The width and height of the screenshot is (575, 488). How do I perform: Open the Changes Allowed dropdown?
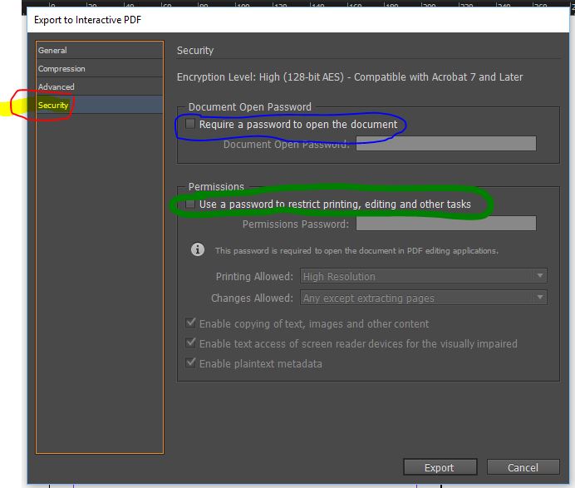pos(423,298)
